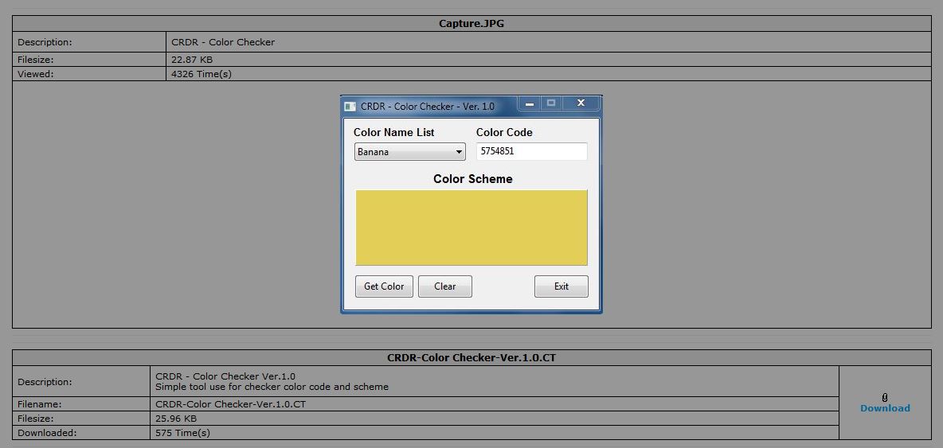This screenshot has width=943, height=448.
Task: Maximize the Color Checker window
Action: pyautogui.click(x=551, y=103)
